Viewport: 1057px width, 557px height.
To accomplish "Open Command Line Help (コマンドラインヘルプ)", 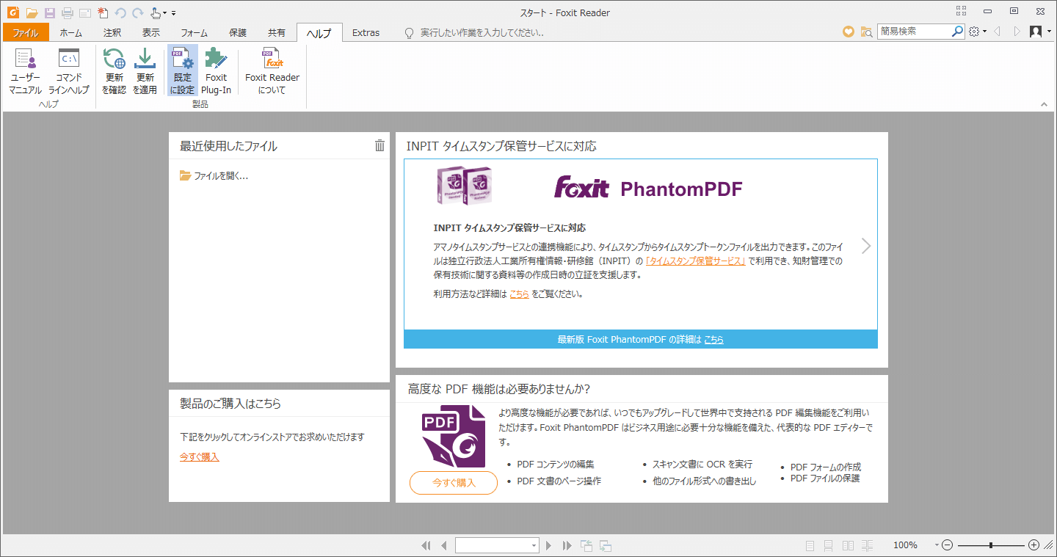I will 69,72.
